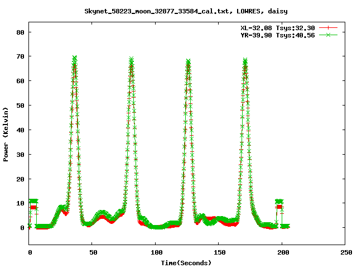Select the legend entry "XL-32.08 Tsys:32.30"
This screenshot has width=357, height=268.
click(x=278, y=28)
